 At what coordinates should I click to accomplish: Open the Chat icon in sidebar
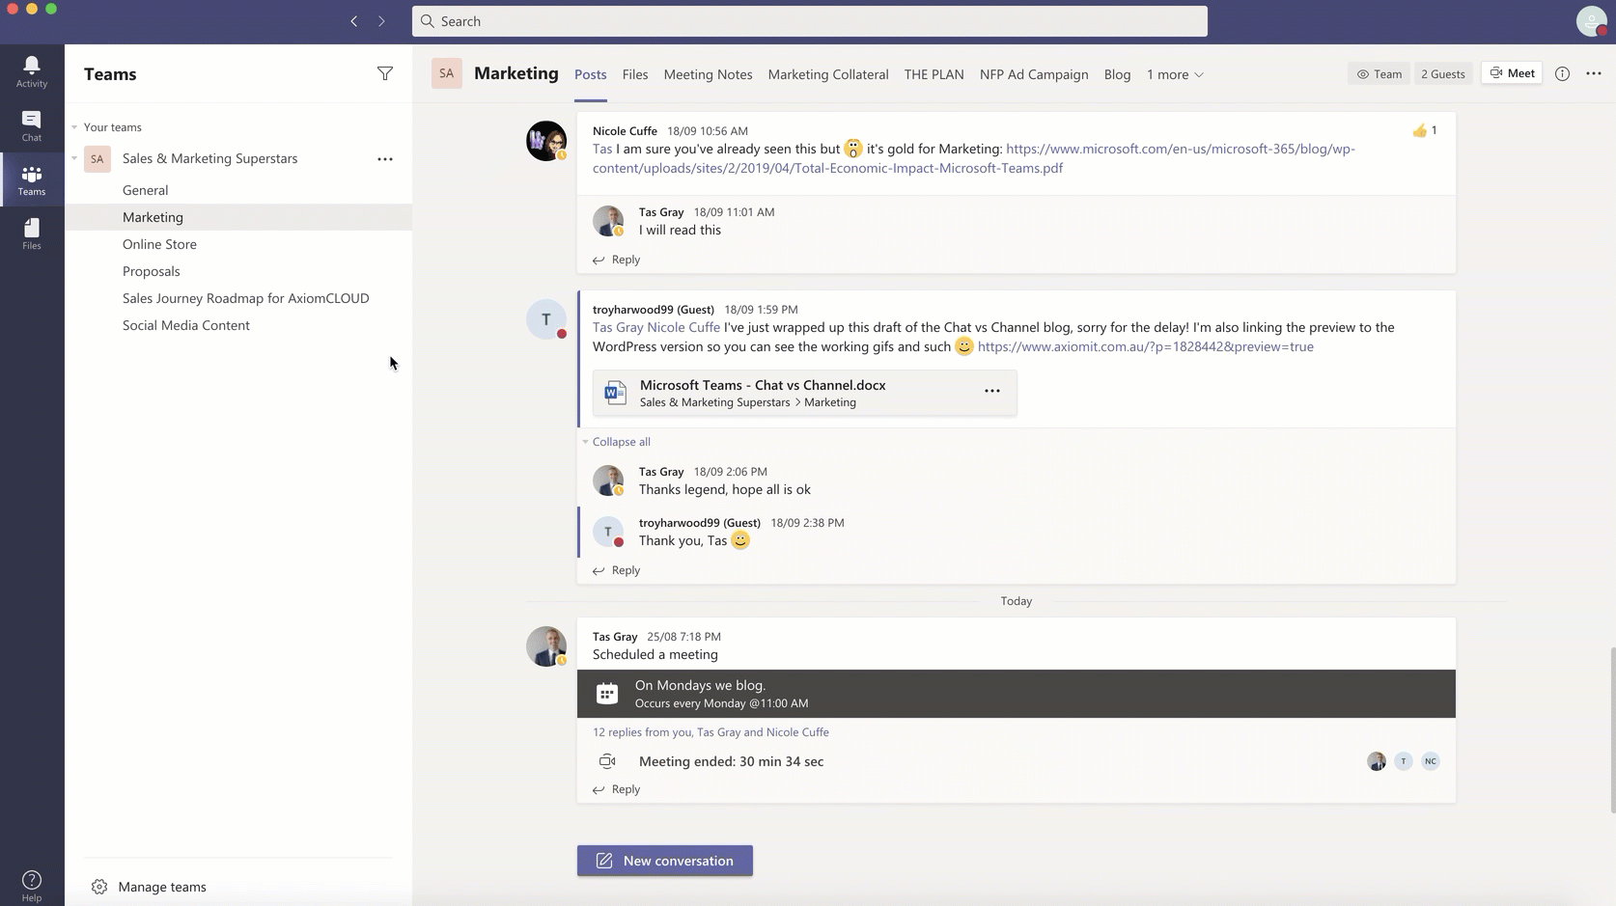[32, 125]
